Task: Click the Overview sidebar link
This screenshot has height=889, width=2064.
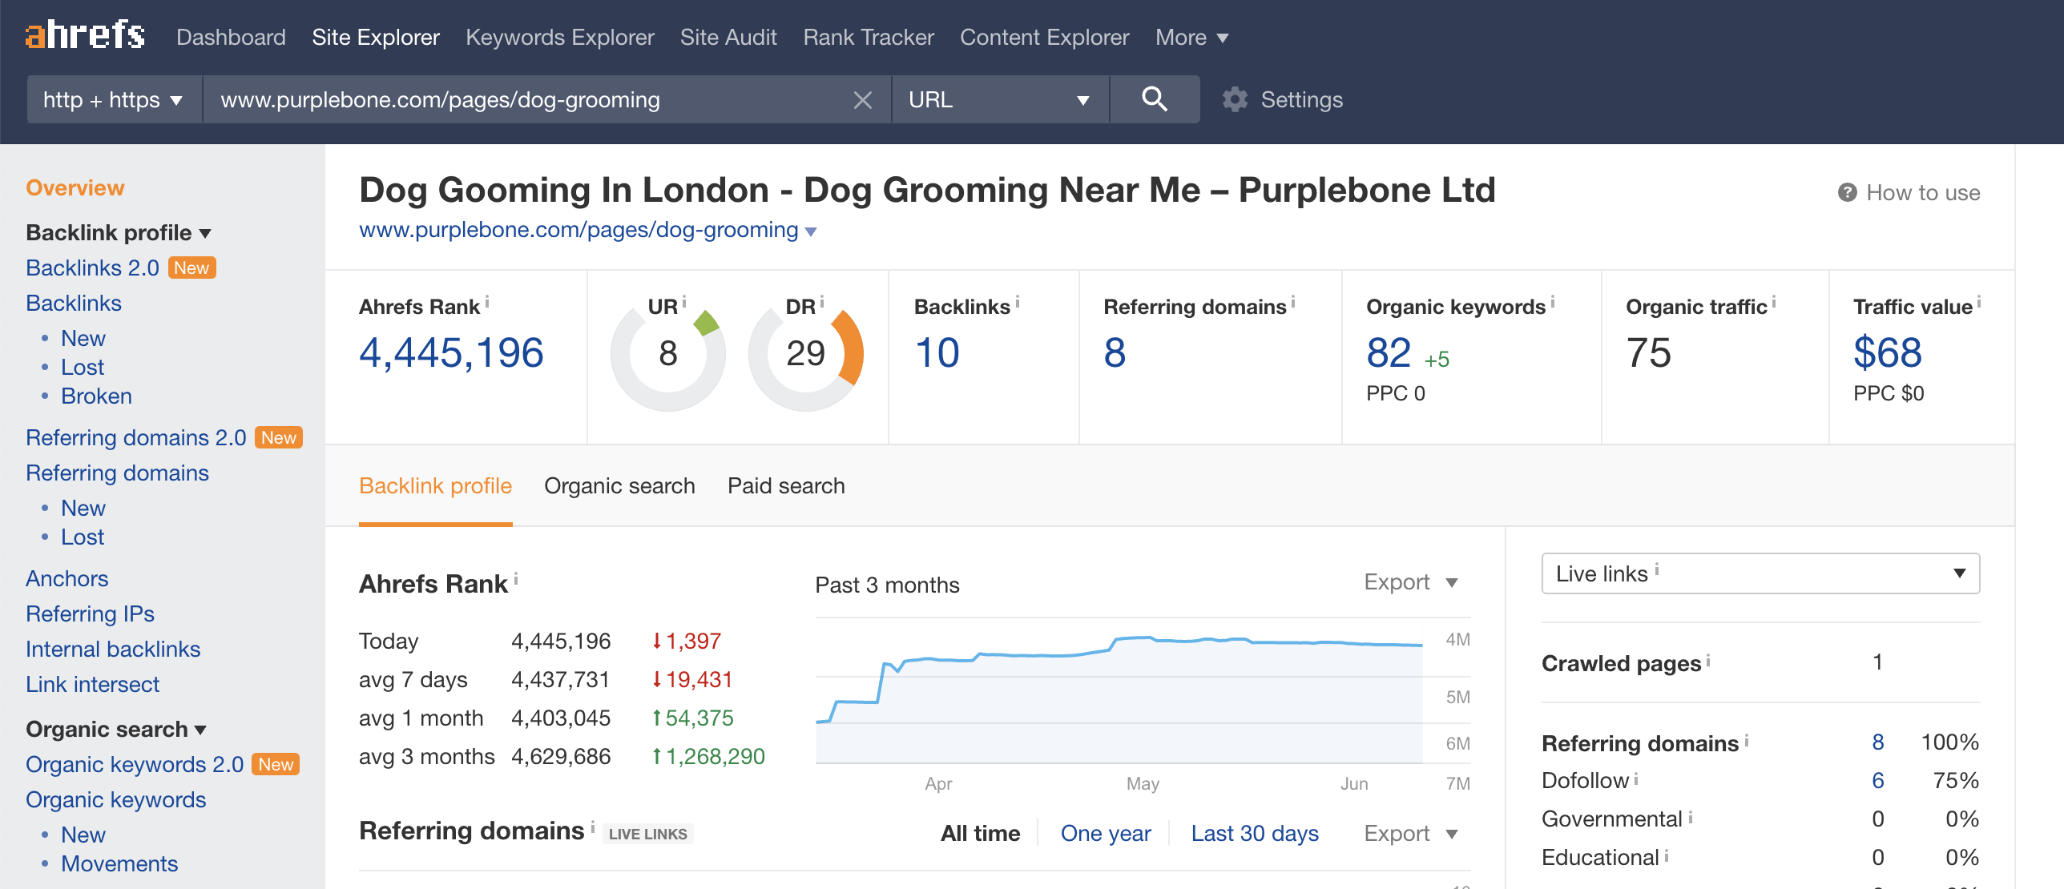Action: 75,187
